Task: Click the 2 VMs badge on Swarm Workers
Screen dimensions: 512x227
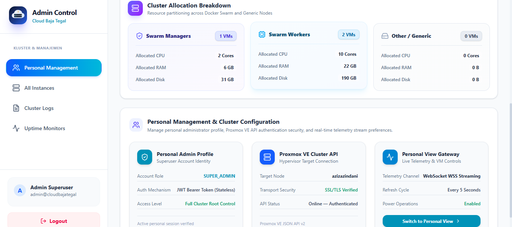Action: pos(349,35)
